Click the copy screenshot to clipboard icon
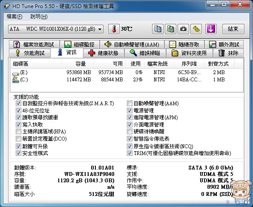Screen dimensions: 253x207 click(170, 29)
